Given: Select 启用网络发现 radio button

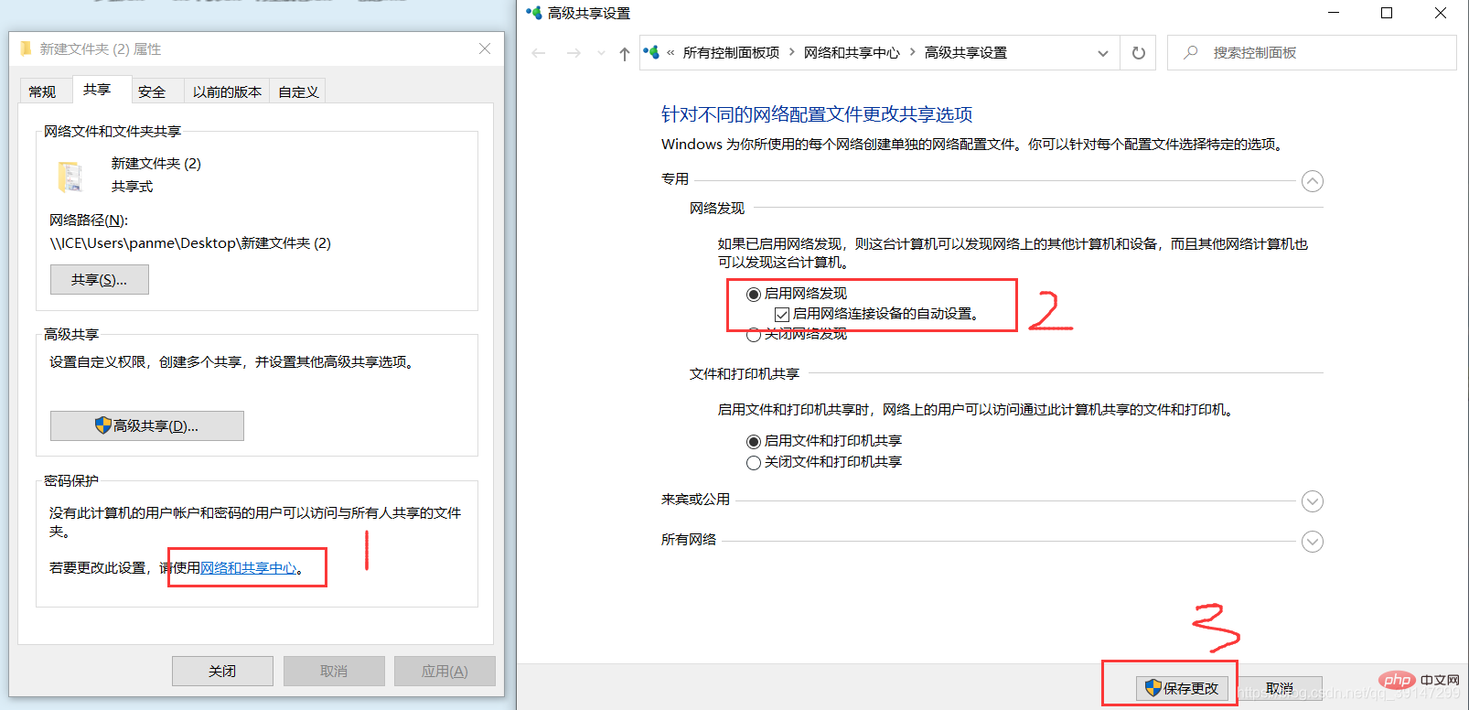Looking at the screenshot, I should [754, 294].
